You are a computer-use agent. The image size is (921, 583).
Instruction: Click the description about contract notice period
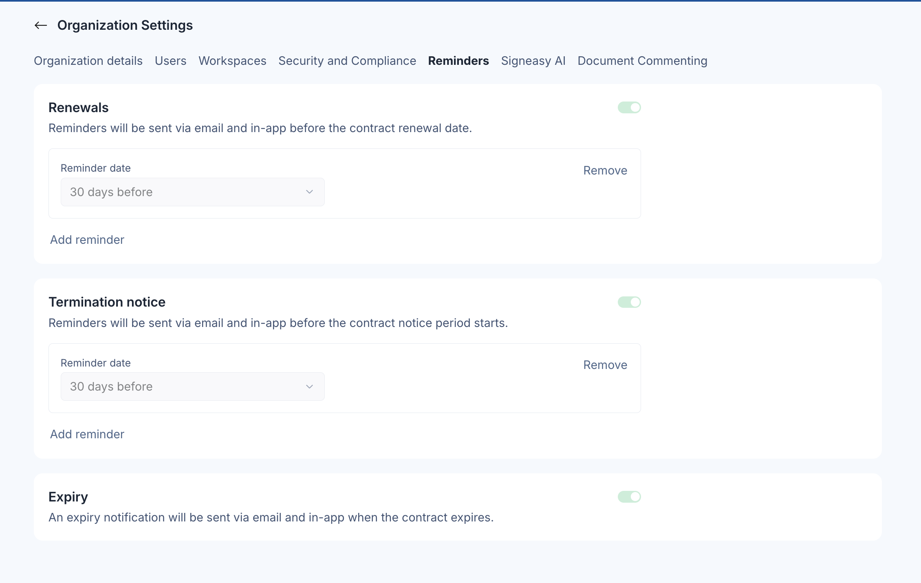[278, 323]
